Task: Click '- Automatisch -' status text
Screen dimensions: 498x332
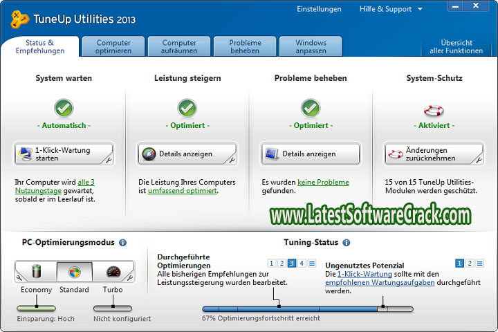Action: tap(64, 125)
